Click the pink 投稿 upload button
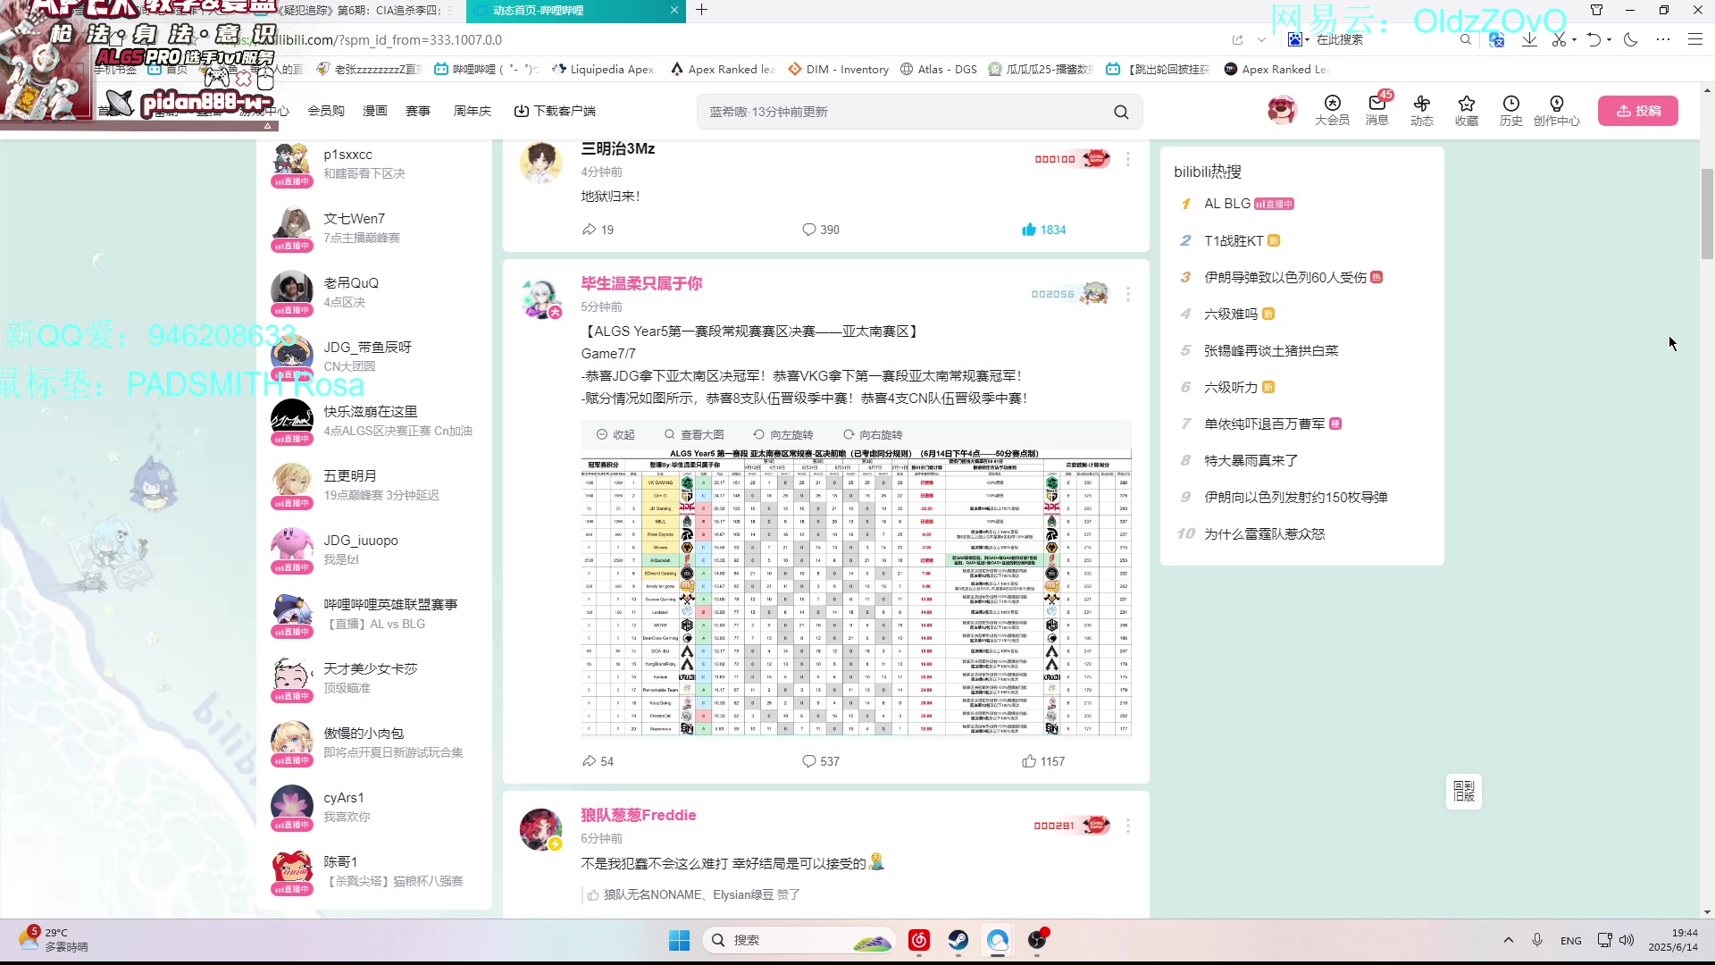Image resolution: width=1715 pixels, height=965 pixels. [1638, 111]
